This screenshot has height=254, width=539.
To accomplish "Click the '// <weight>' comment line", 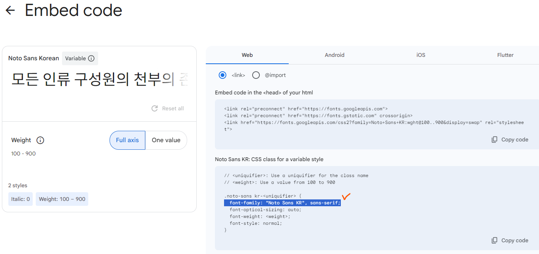I will (280, 182).
